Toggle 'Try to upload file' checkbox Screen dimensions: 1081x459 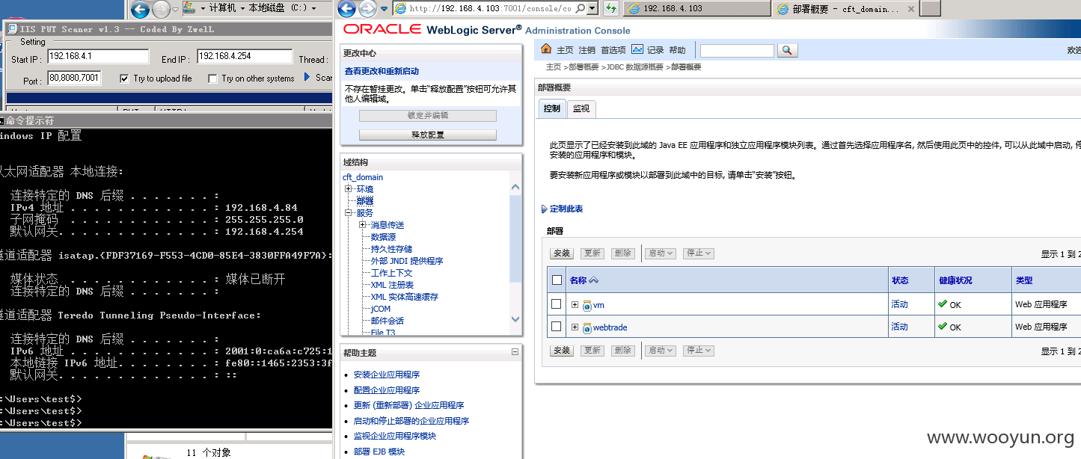(x=125, y=78)
